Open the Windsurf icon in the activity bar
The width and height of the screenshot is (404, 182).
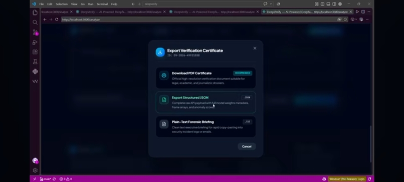point(35,81)
